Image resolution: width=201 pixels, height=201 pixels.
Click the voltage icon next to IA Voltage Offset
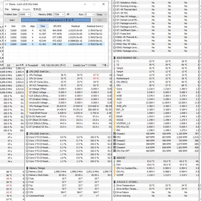click(27, 89)
